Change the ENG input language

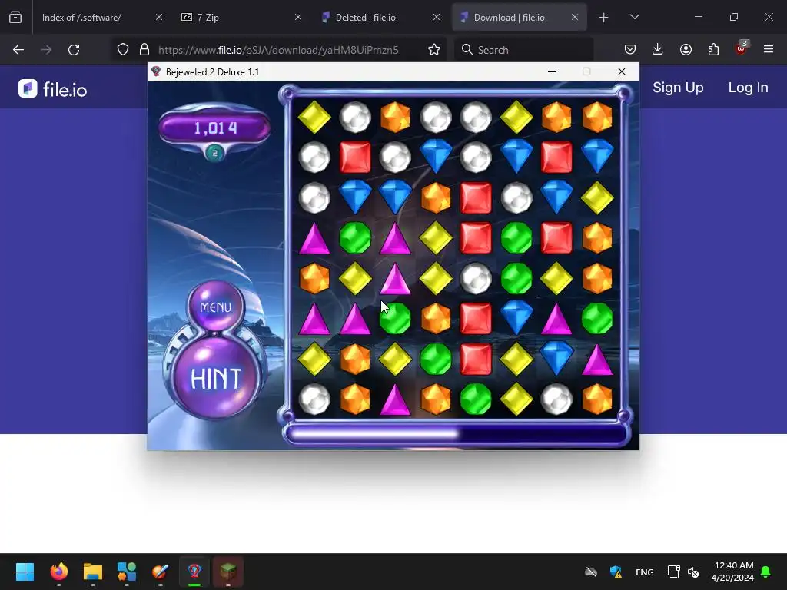[645, 572]
